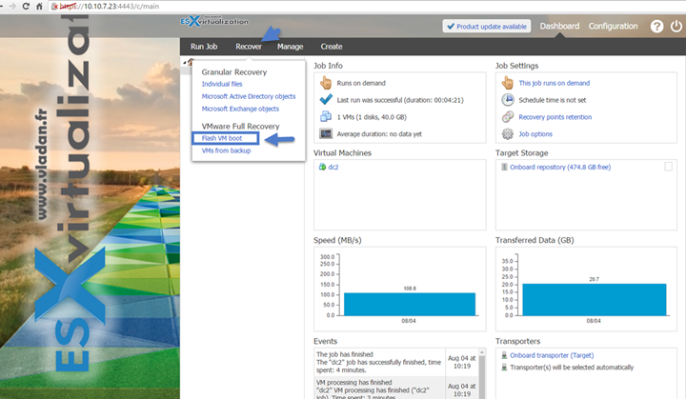Screen dimensions: 686x399
Task: Reload the page in browser
Action: point(26,6)
